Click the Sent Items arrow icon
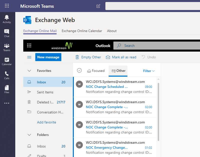The image size is (200, 157). click(29, 92)
